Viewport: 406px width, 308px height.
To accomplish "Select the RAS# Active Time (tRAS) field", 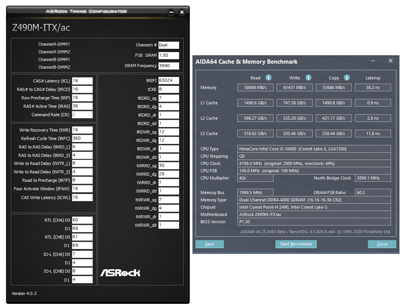I will pyautogui.click(x=82, y=106).
